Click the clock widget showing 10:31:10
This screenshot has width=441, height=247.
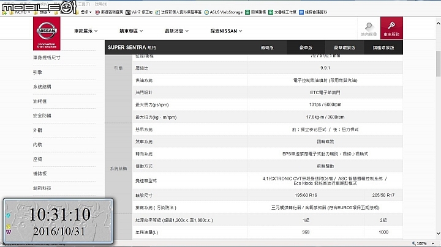[58, 221]
